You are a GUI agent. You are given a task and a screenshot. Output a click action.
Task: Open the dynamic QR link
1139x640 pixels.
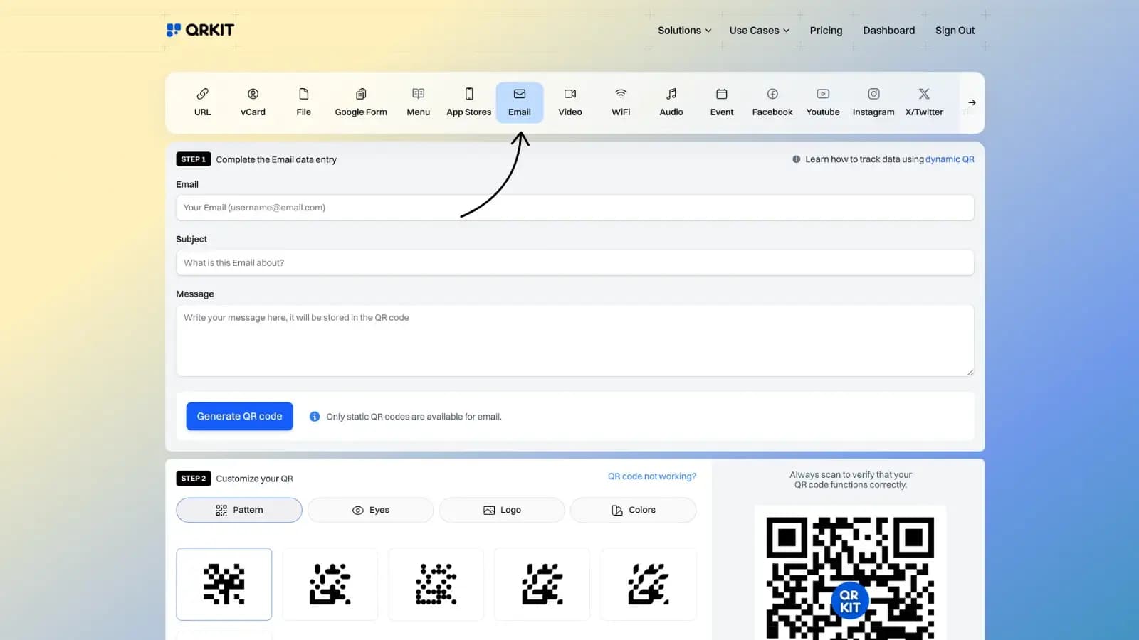coord(950,159)
